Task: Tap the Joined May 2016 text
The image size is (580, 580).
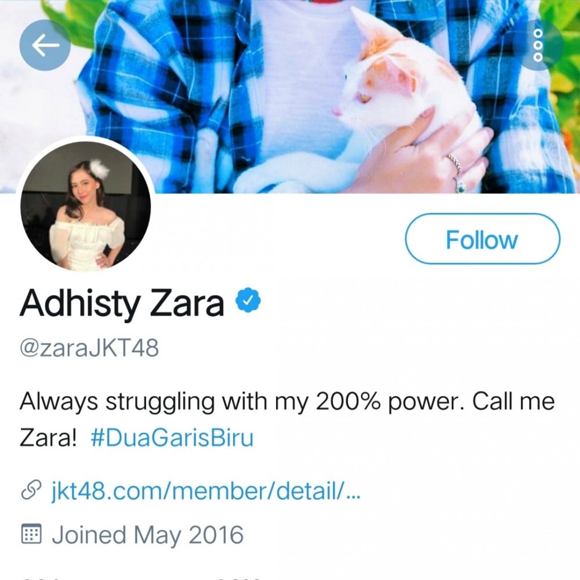Action: [147, 535]
